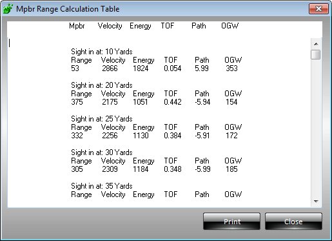Click the top TOF column header

pyautogui.click(x=168, y=26)
